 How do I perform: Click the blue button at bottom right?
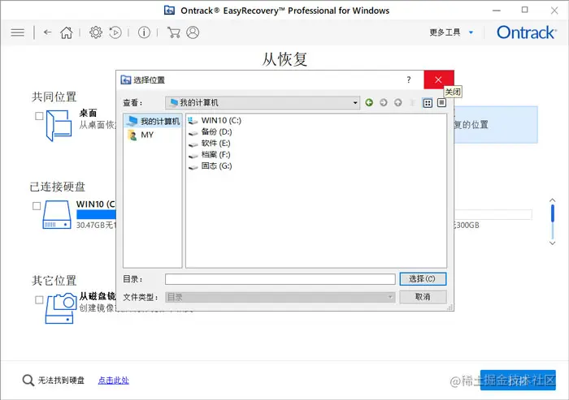(519, 380)
